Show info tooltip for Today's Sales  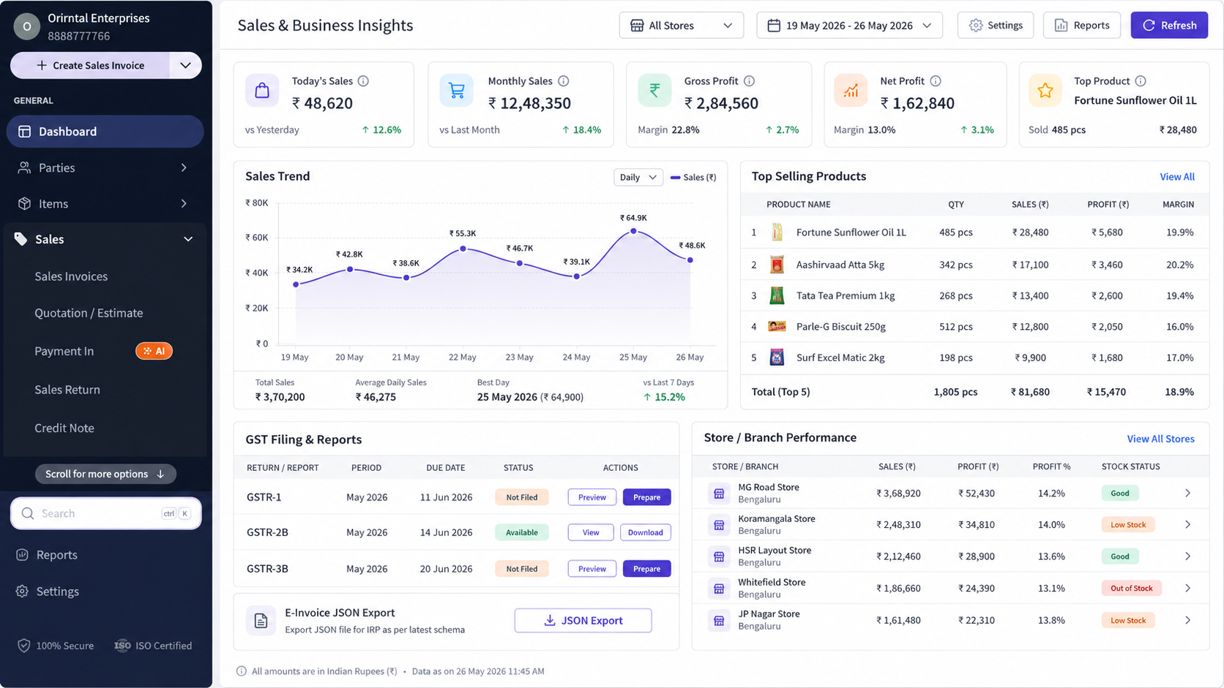[x=363, y=81]
